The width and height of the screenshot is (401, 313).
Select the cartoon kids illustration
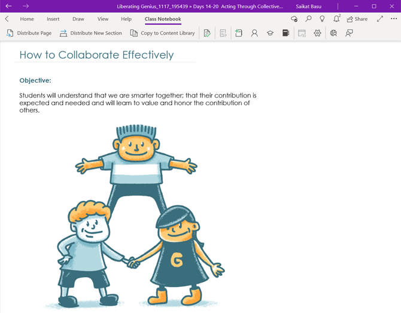point(134,217)
